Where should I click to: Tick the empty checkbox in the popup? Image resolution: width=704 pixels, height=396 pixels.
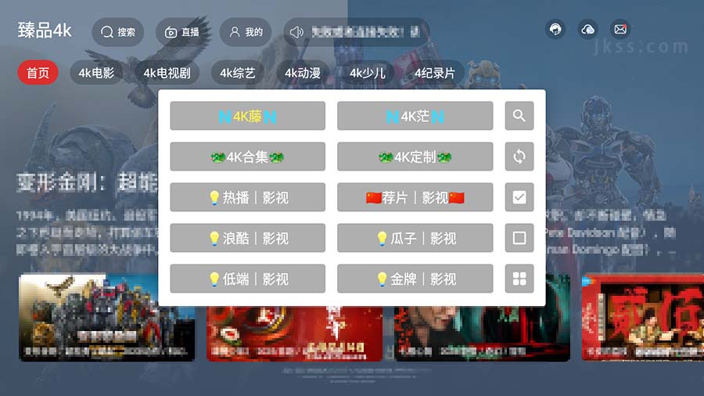(519, 238)
